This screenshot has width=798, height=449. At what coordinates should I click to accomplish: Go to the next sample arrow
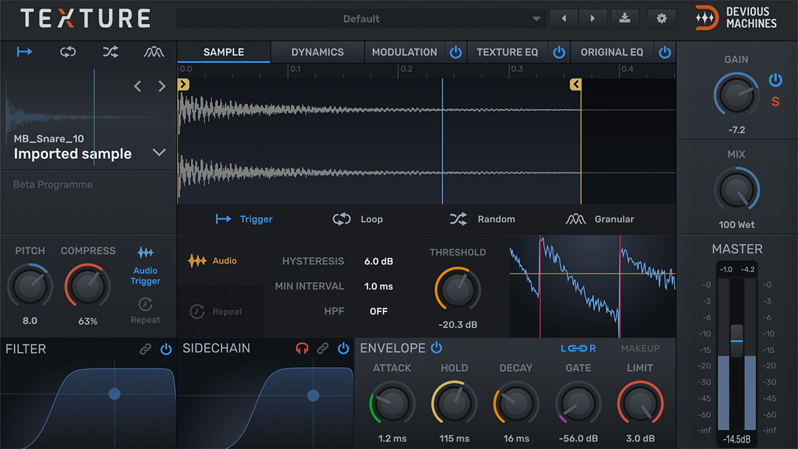[162, 86]
